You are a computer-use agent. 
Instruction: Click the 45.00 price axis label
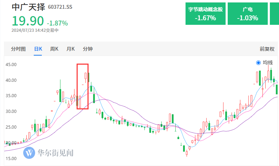(x=11, y=65)
